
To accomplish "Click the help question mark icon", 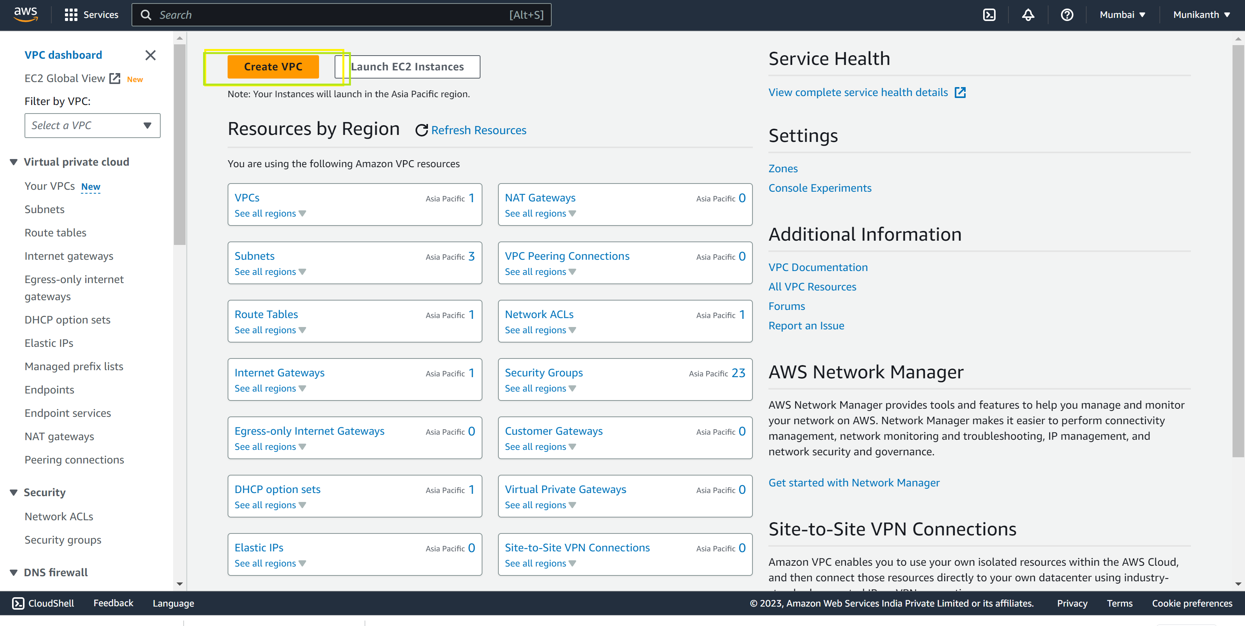I will (1067, 14).
